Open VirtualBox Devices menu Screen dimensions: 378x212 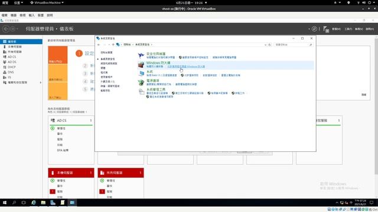tap(41, 15)
